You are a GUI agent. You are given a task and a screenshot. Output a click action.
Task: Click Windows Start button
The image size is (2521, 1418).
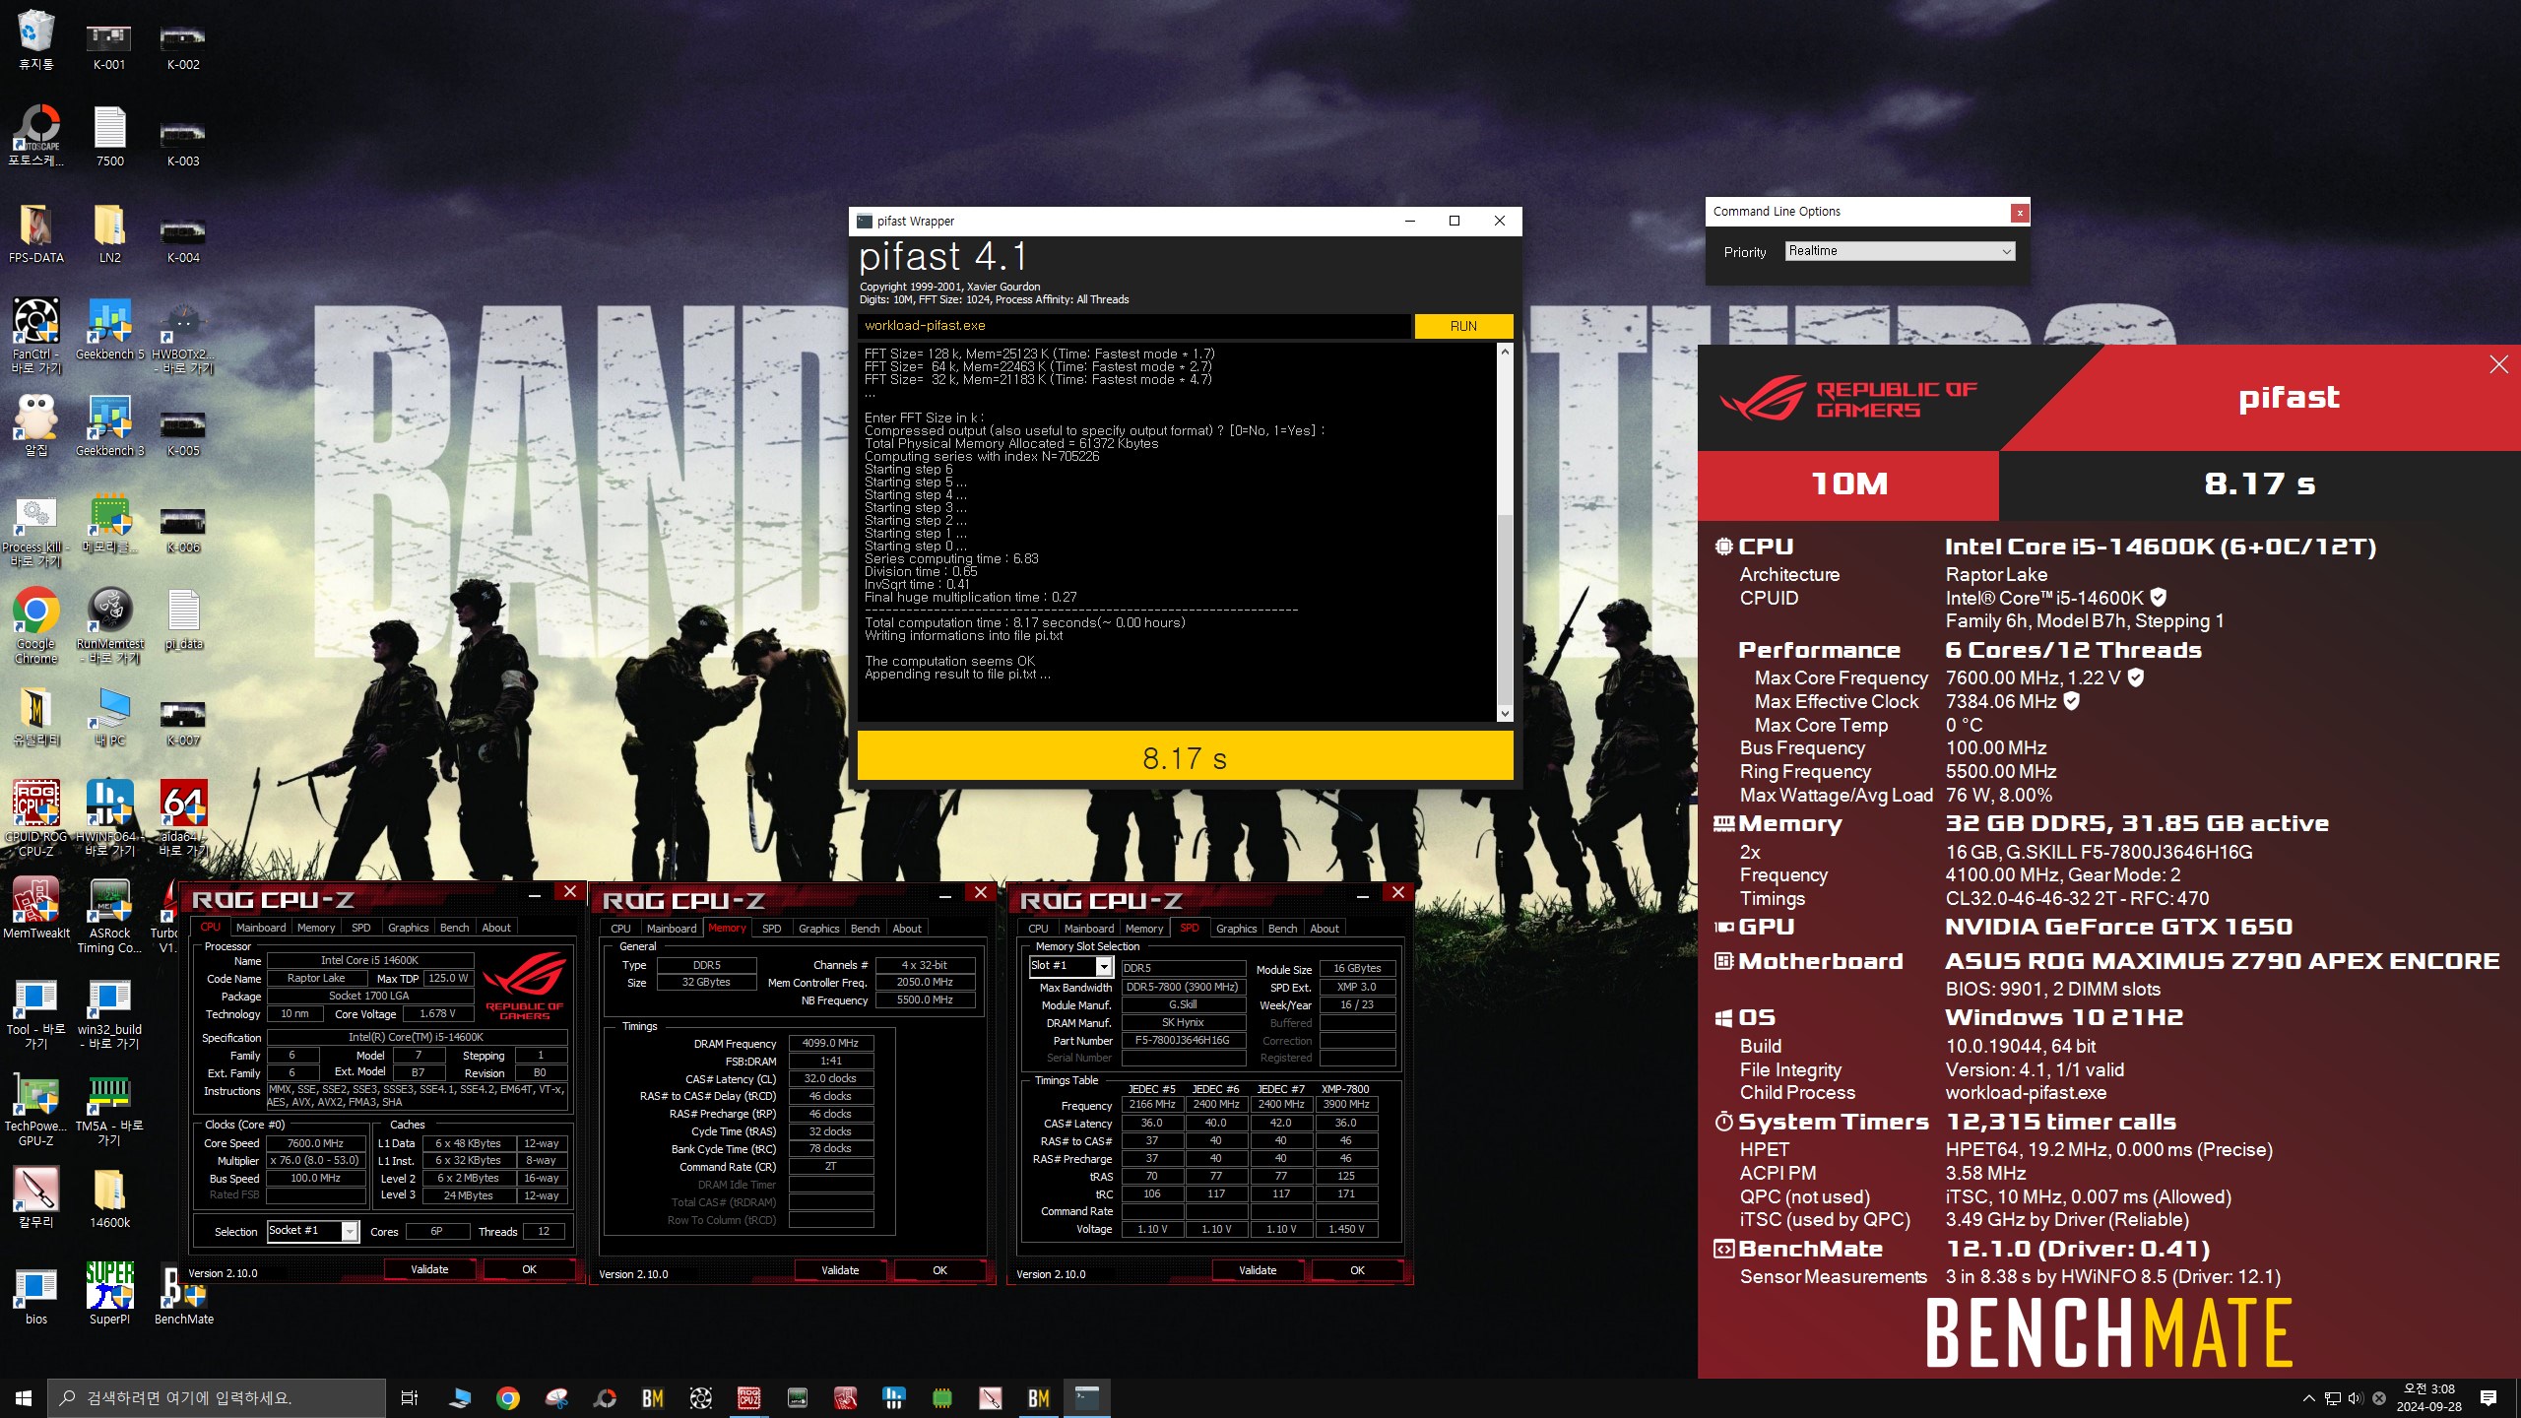coord(24,1397)
